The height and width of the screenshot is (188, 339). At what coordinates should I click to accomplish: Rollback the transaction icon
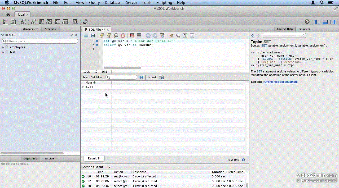(155, 36)
